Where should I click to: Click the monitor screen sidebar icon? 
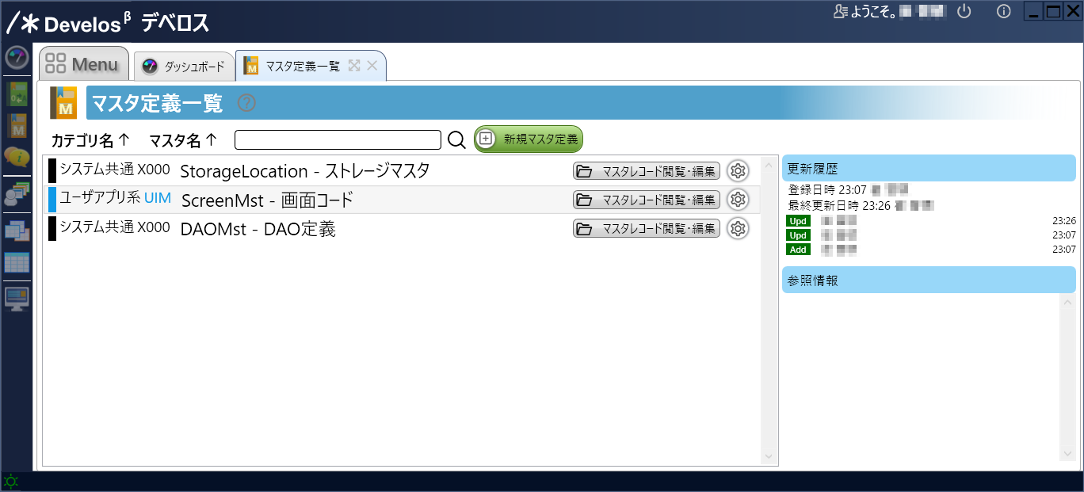[17, 298]
